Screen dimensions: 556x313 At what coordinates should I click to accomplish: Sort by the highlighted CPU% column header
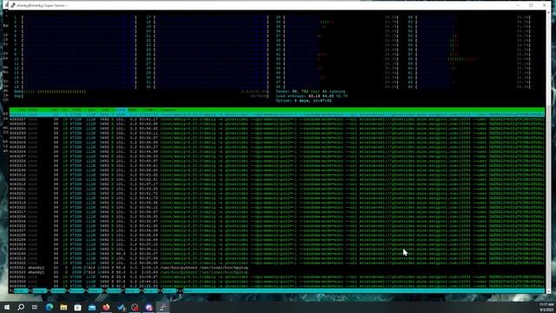coord(122,110)
